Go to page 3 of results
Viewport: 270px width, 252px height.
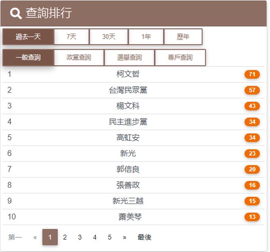tap(80, 237)
